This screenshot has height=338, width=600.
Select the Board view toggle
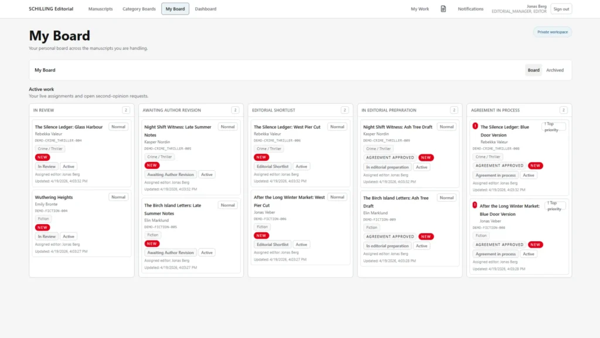[x=533, y=70]
